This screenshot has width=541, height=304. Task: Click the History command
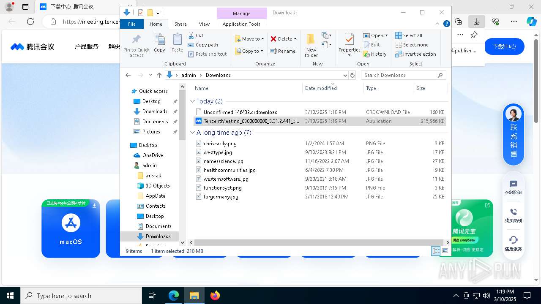coord(375,54)
